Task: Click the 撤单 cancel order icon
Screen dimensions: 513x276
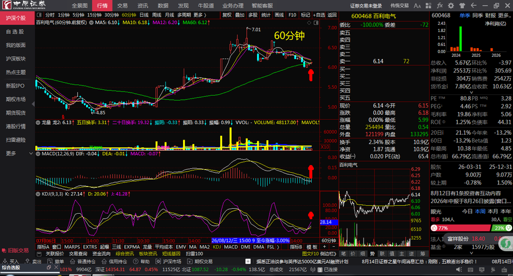Action: coord(50,261)
